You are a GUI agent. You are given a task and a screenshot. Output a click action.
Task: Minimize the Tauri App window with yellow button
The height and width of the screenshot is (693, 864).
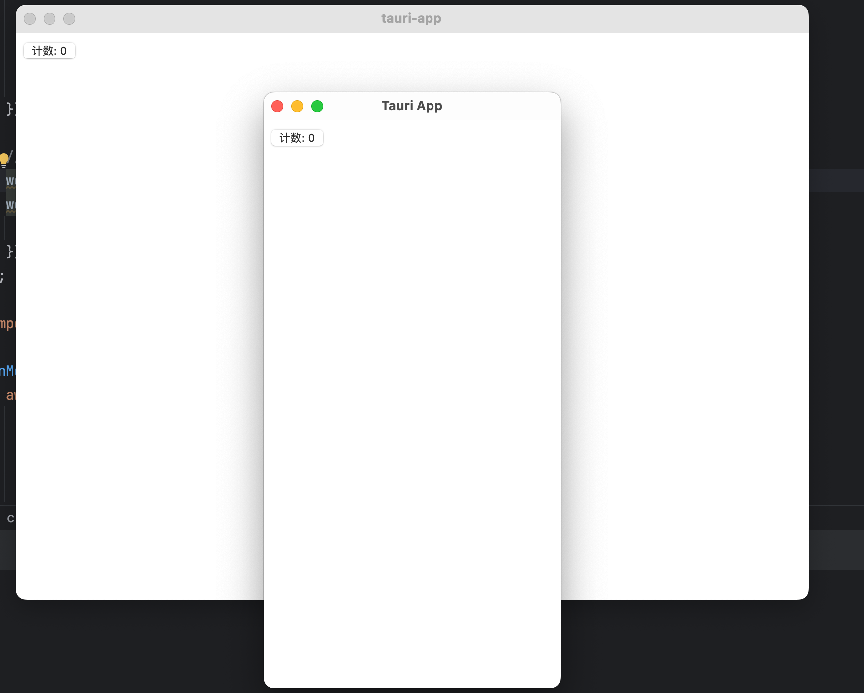pyautogui.click(x=297, y=106)
